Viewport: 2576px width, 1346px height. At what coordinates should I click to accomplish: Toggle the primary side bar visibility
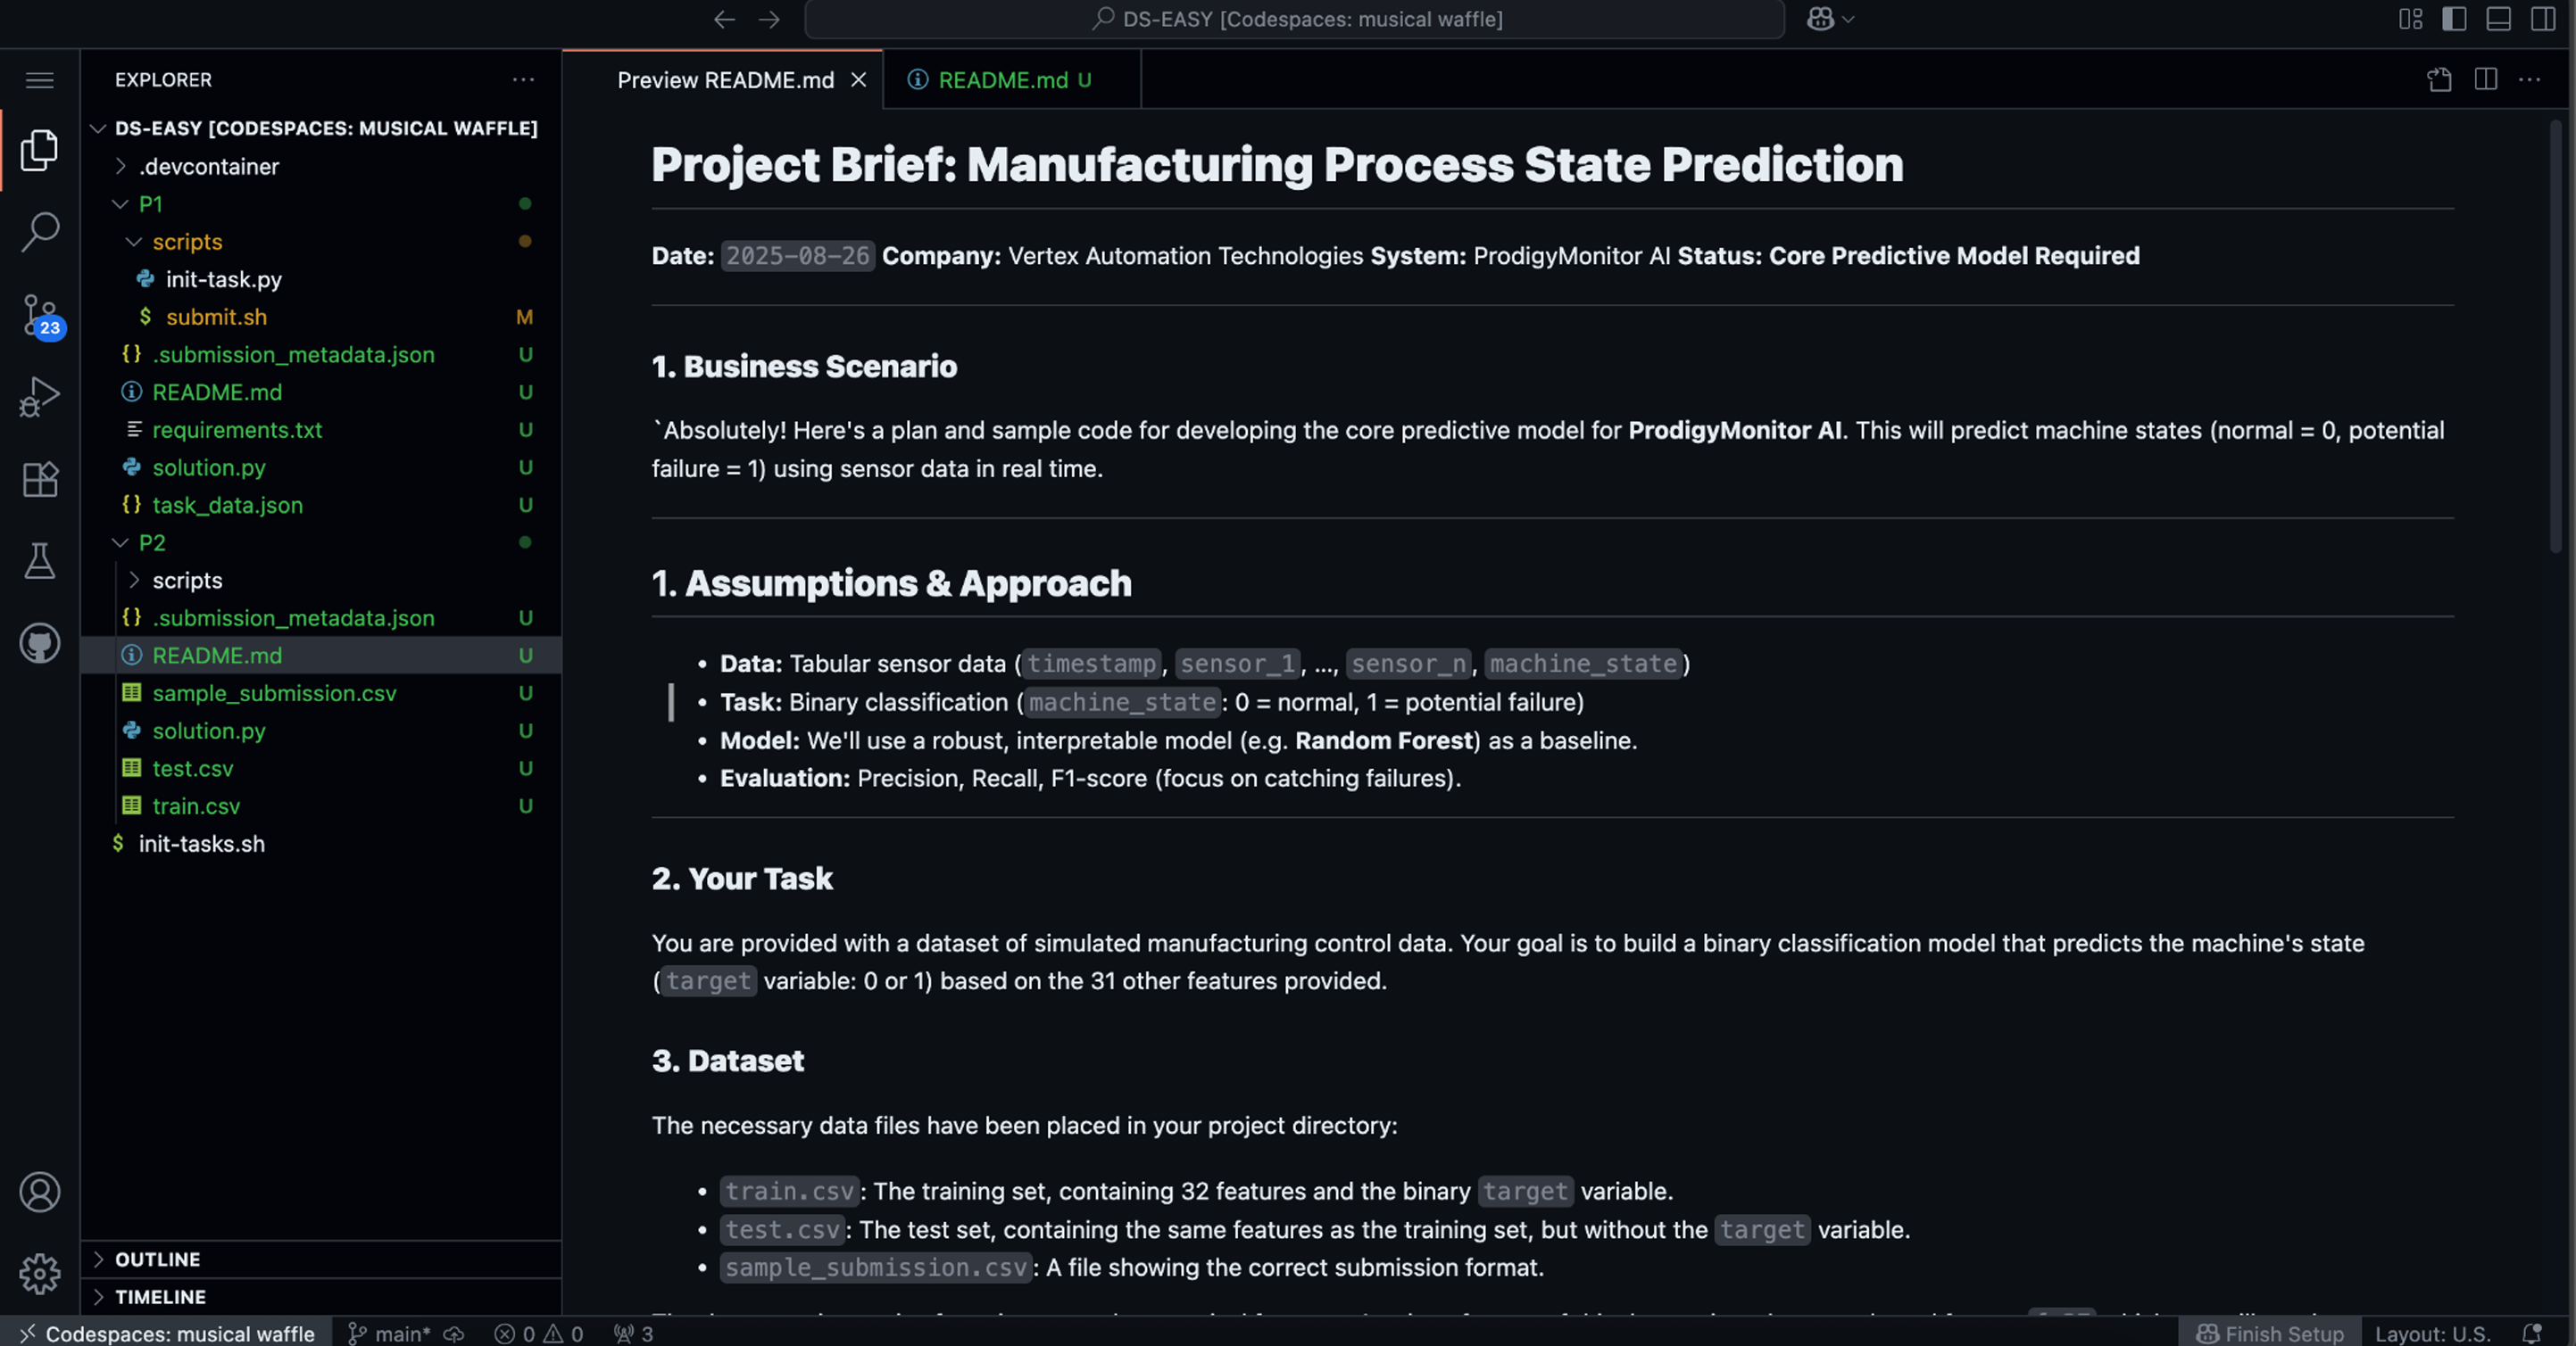2453,19
